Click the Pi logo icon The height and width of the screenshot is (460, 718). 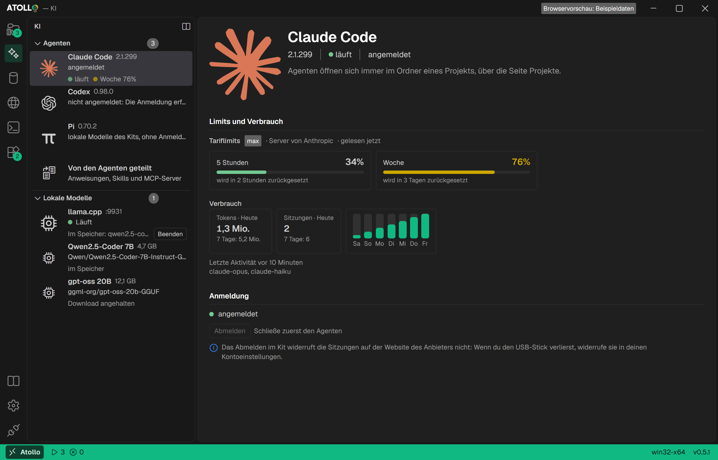pos(49,138)
